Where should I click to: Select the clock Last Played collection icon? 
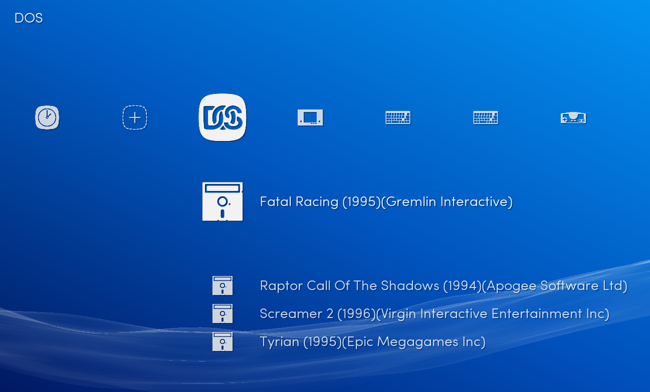coord(47,117)
